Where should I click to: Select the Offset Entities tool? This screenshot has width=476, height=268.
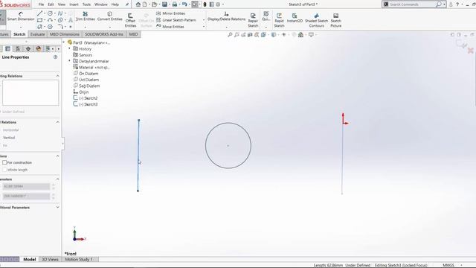(x=130, y=20)
